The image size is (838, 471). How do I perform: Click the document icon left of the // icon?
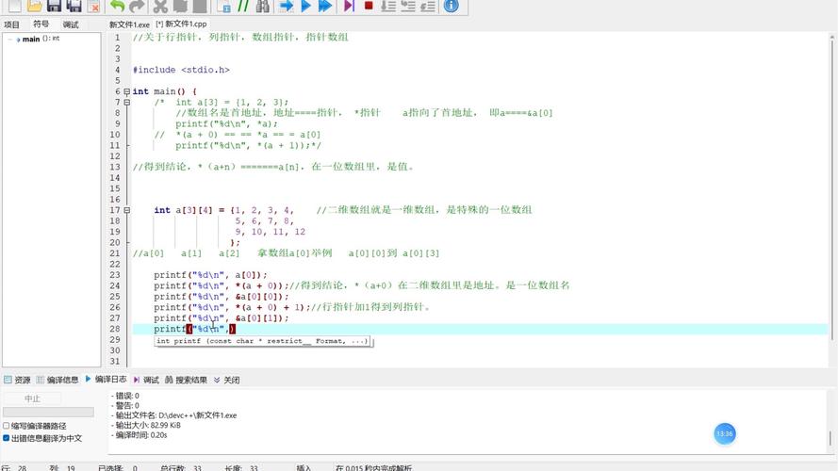[x=224, y=6]
